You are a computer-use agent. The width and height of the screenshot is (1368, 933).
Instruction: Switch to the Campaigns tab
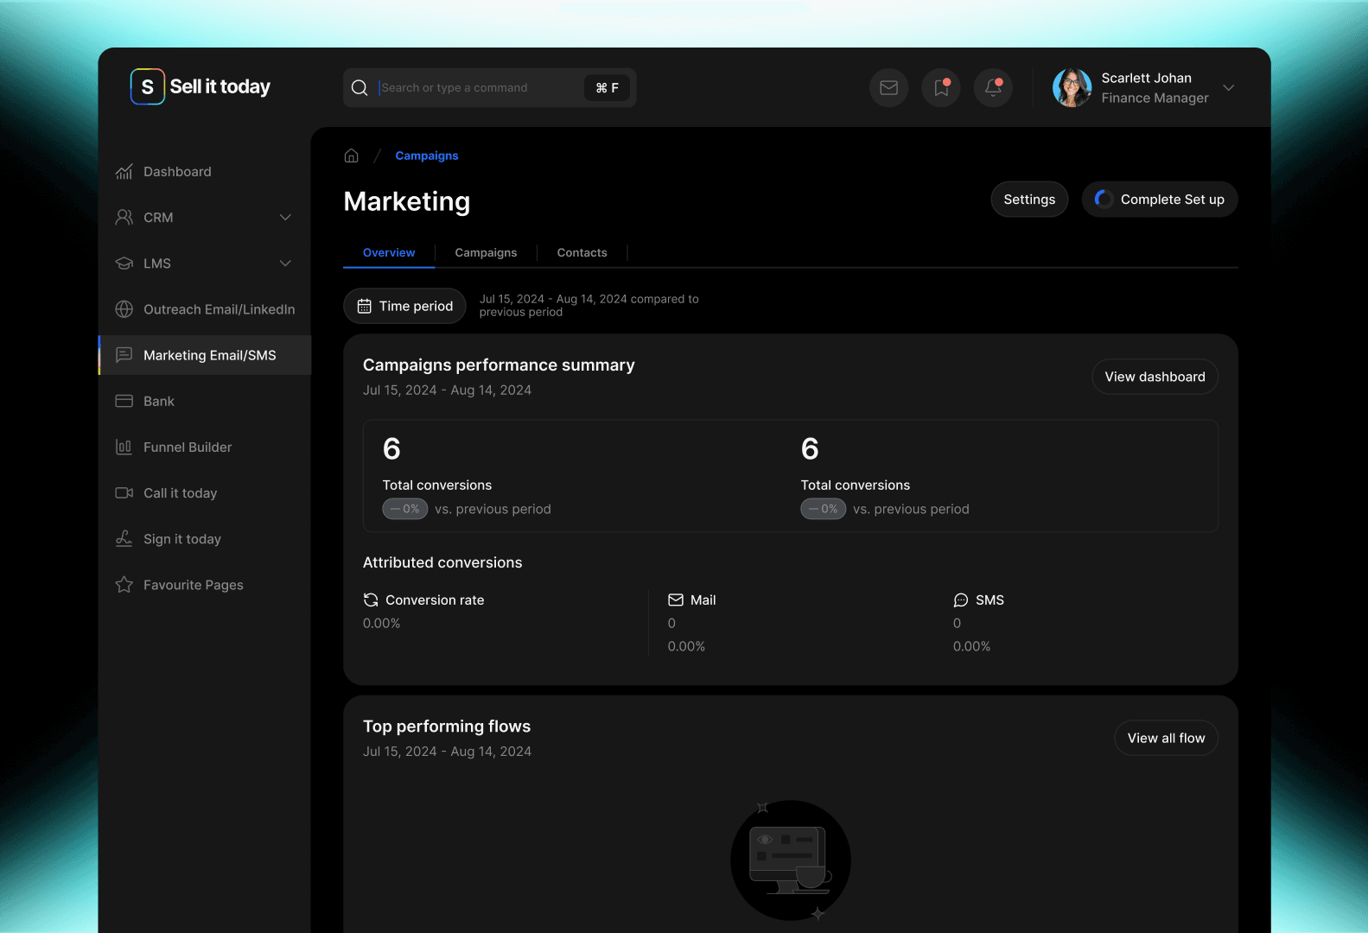click(486, 252)
